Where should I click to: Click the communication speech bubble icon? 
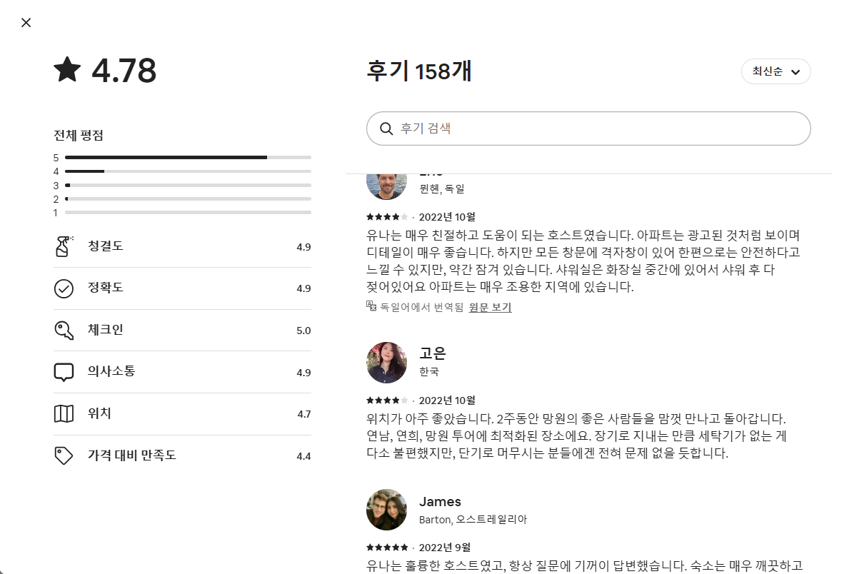pyautogui.click(x=64, y=372)
